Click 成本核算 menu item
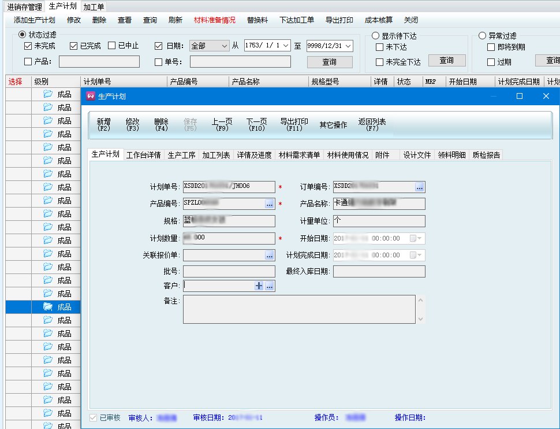This screenshot has width=560, height=429. [x=379, y=20]
